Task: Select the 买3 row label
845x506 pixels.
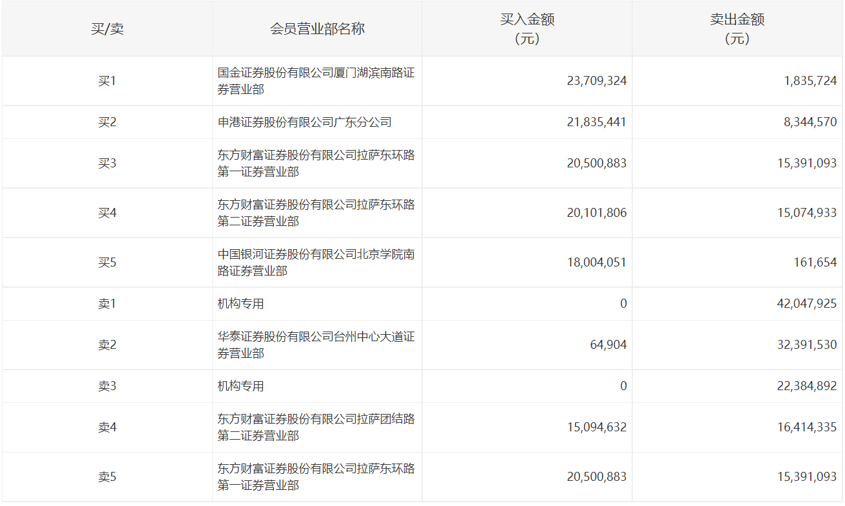Action: coord(107,164)
